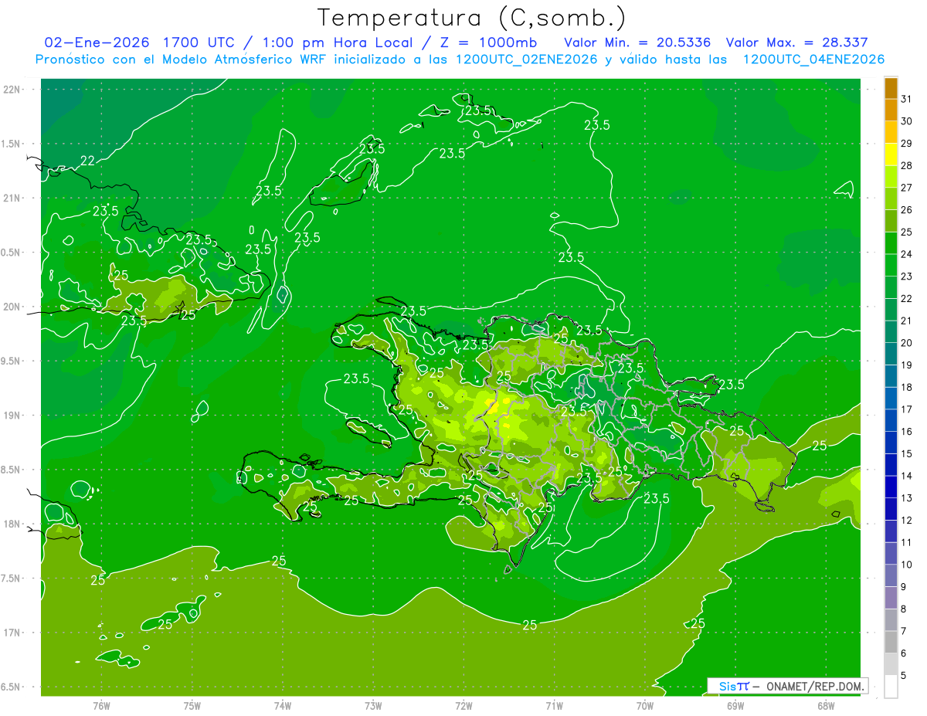
Task: Click "Valor Max. = 28.337" text
Action: (796, 42)
